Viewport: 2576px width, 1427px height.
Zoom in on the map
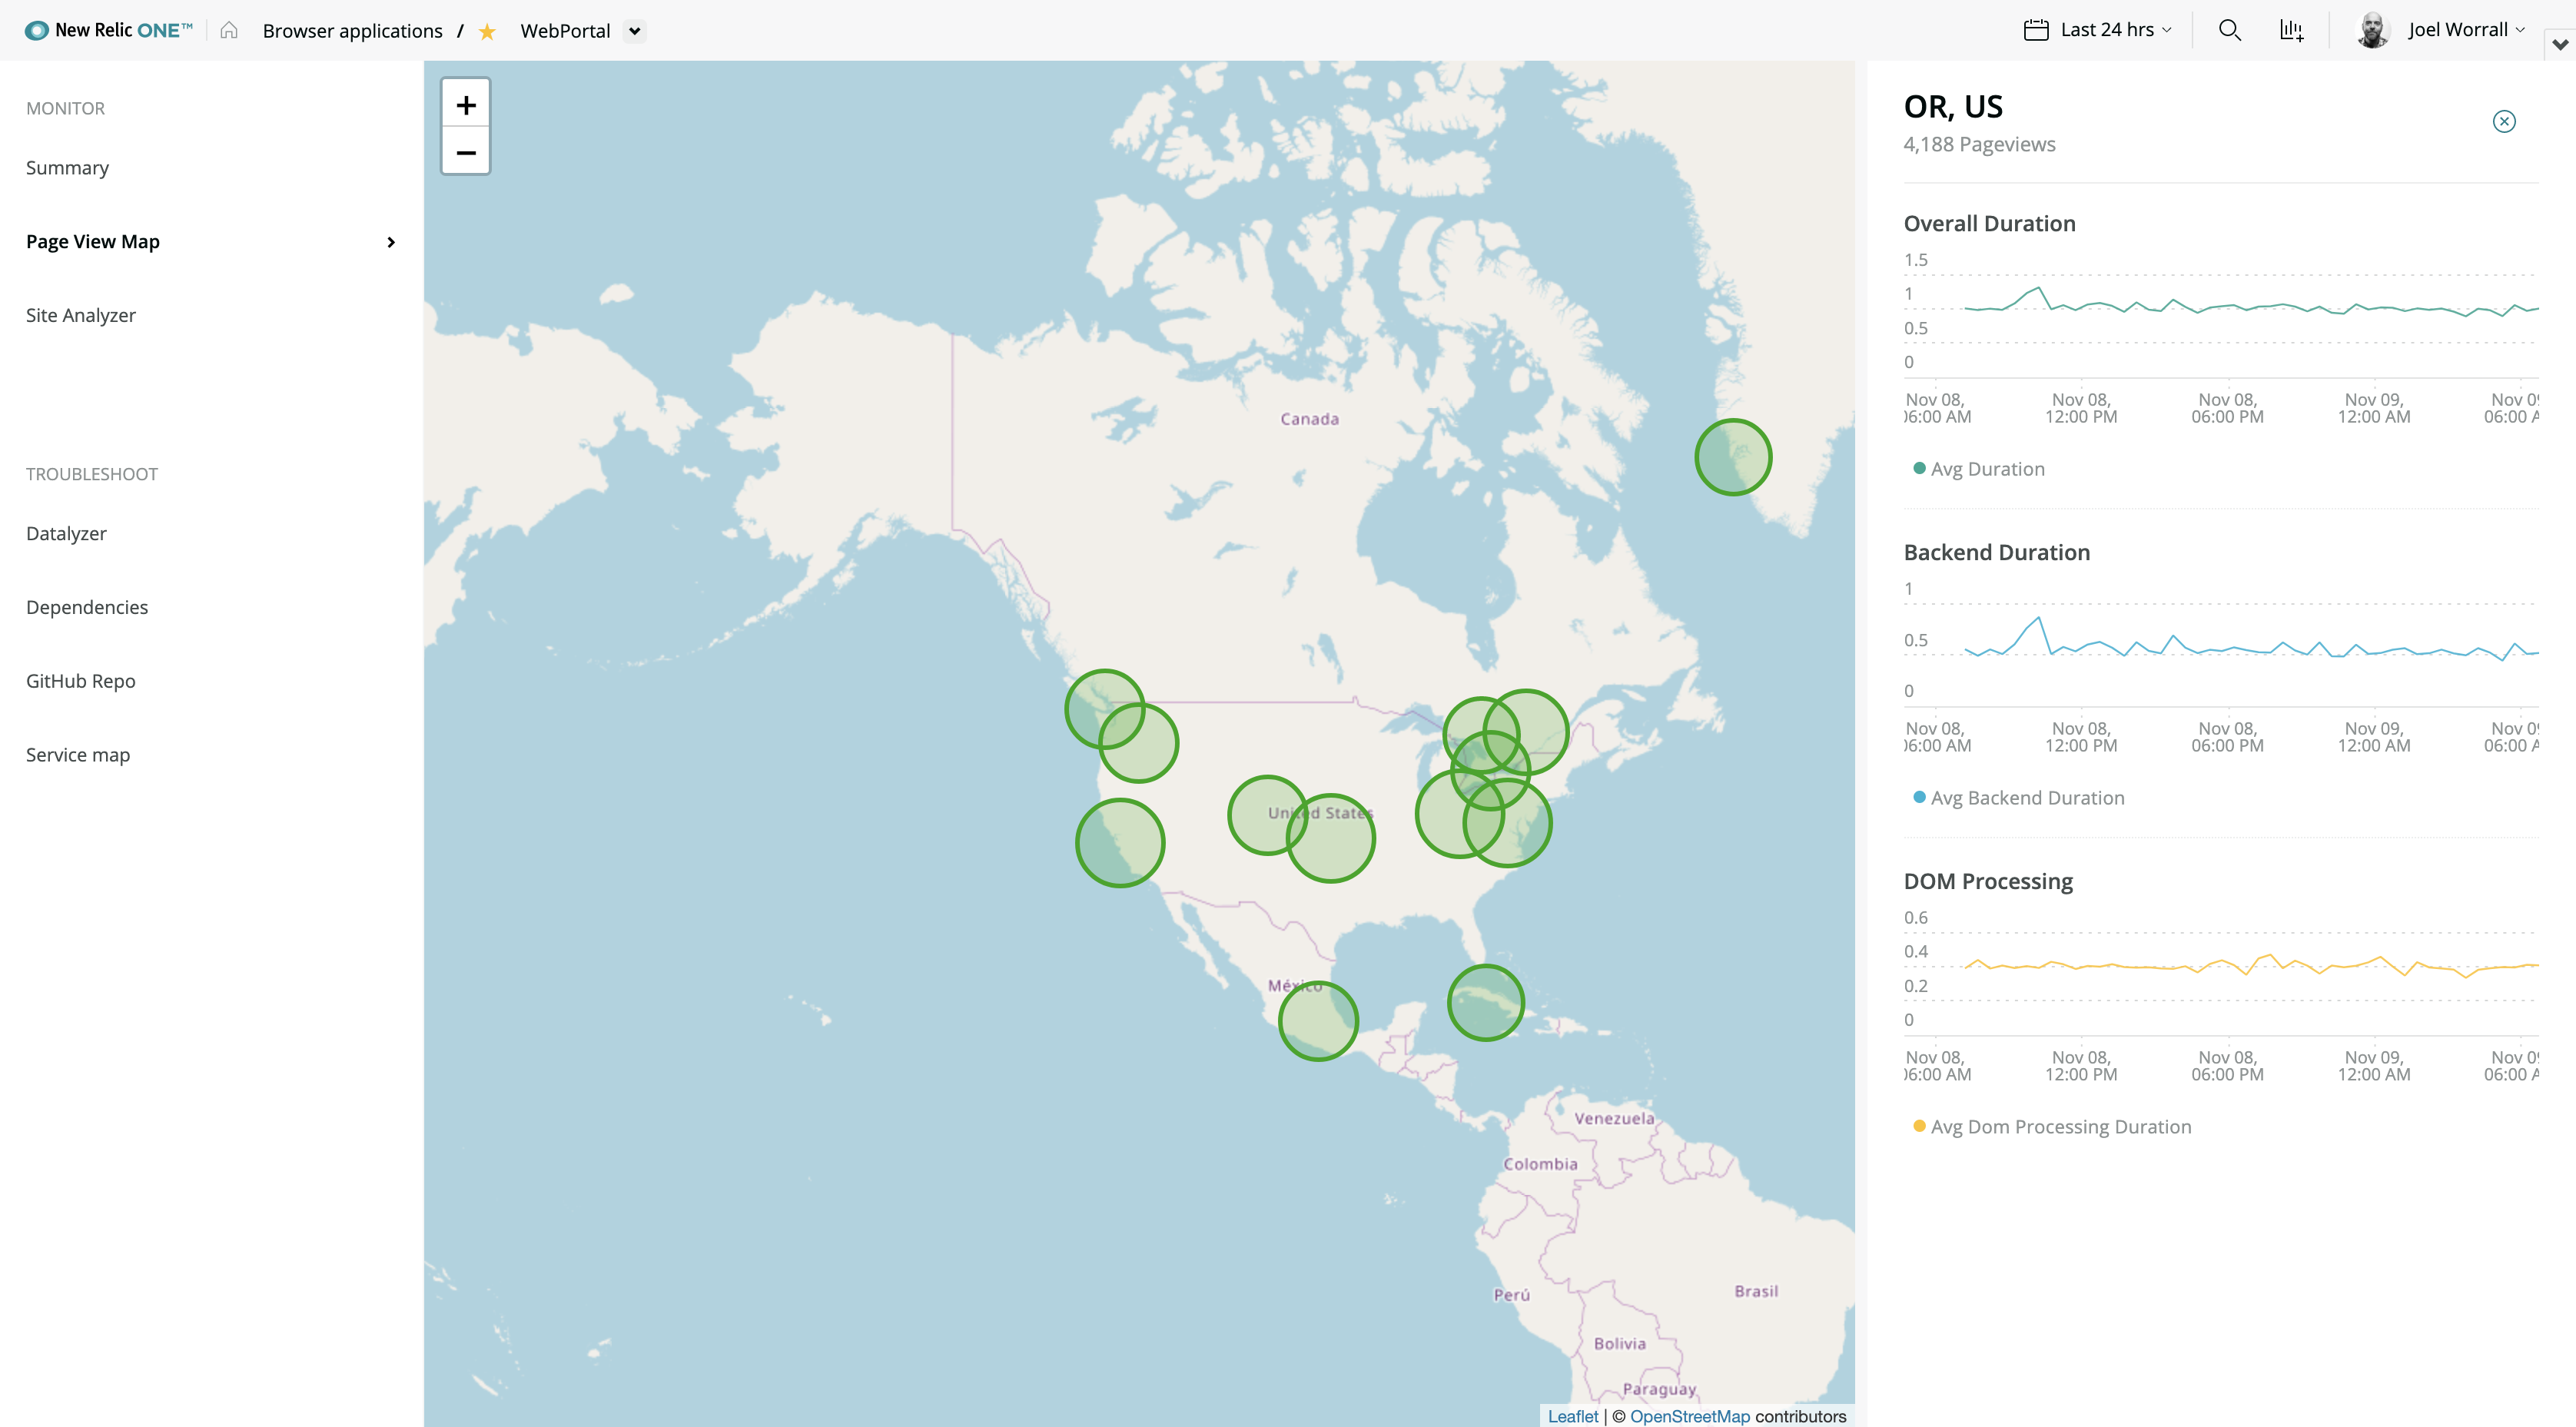tap(466, 104)
